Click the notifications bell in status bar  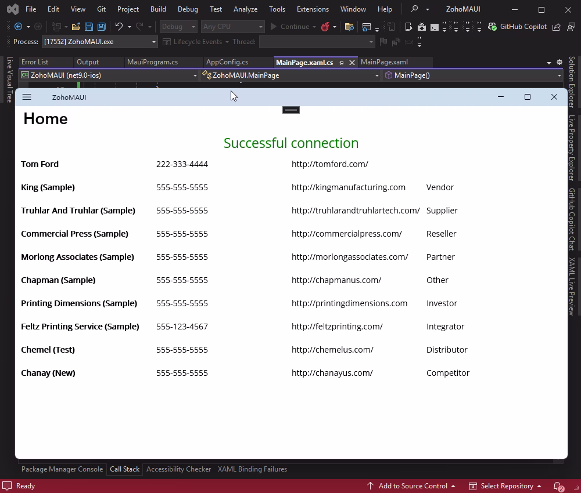tap(558, 486)
